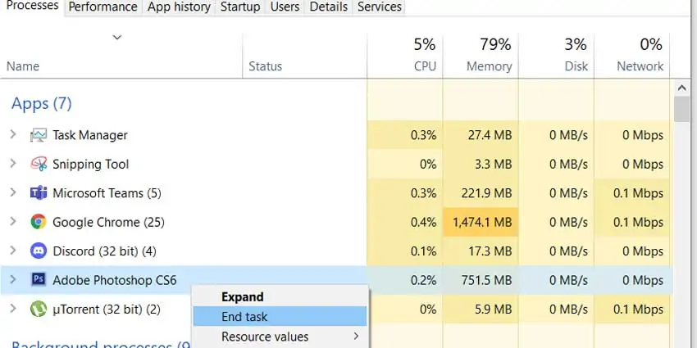The width and height of the screenshot is (697, 348).
Task: Choose Expand in the context menu
Action: pyautogui.click(x=280, y=297)
